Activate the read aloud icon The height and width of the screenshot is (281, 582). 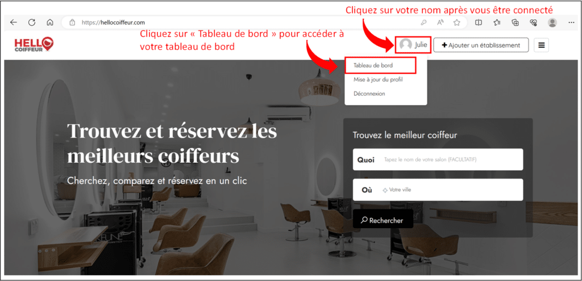pyautogui.click(x=440, y=23)
